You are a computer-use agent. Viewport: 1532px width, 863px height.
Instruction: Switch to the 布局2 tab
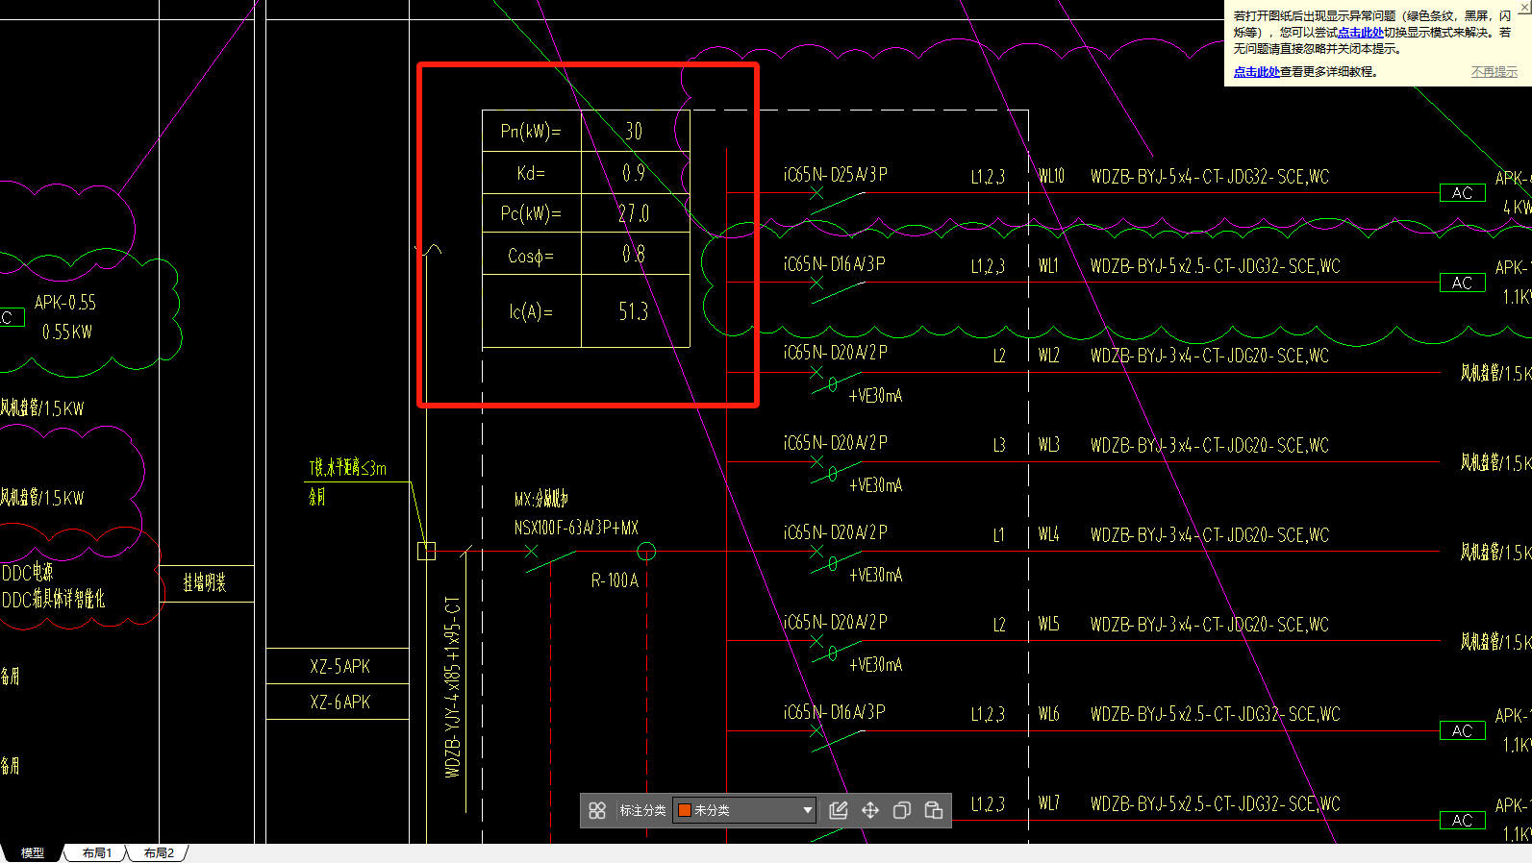[159, 852]
